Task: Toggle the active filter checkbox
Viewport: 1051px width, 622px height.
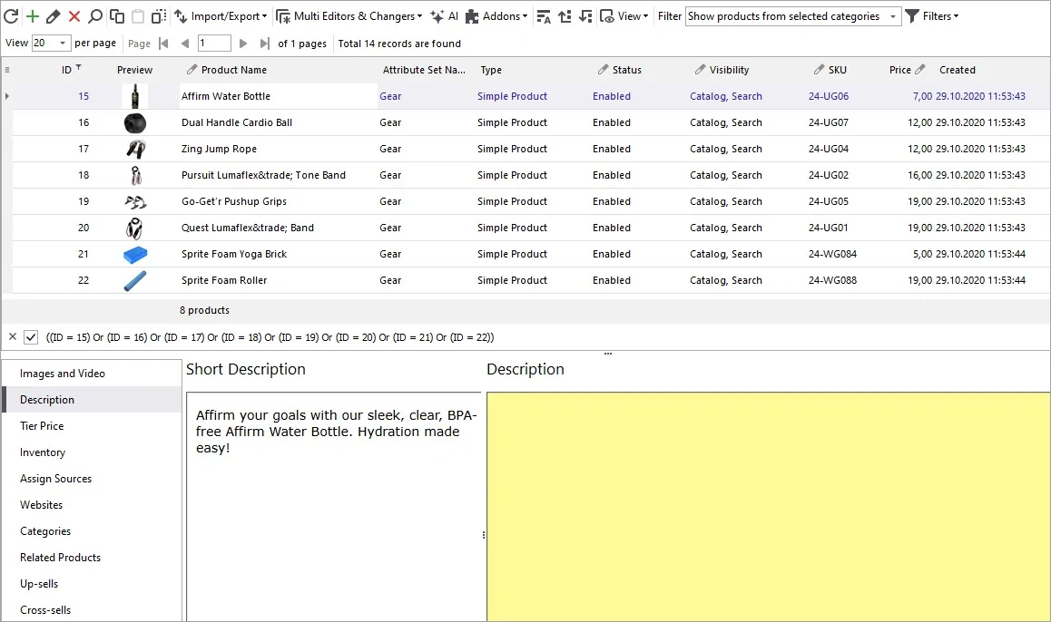Action: (x=31, y=336)
